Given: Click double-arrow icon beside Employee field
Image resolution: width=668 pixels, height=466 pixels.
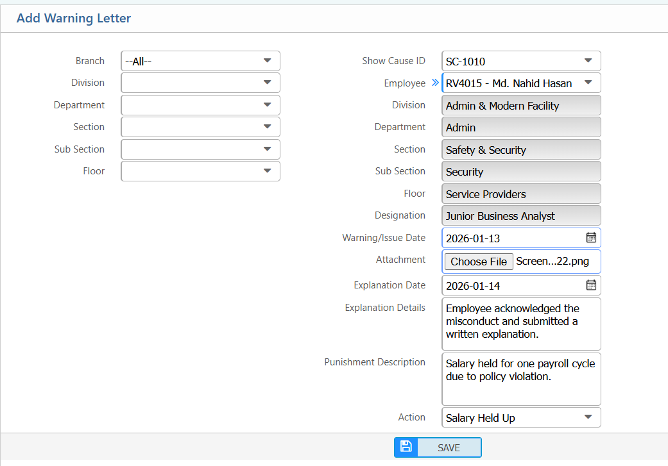Looking at the screenshot, I should (435, 83).
